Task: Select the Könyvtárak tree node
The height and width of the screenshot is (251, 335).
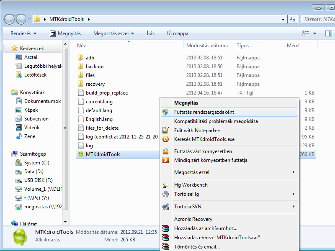Action: pos(32,92)
